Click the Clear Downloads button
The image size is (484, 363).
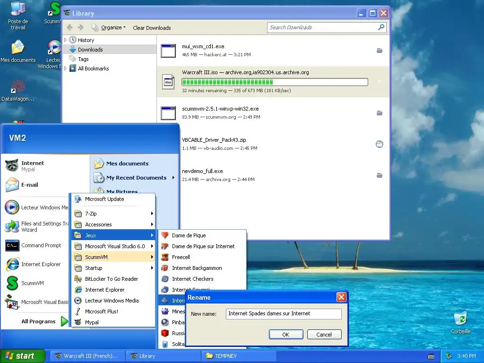point(152,28)
